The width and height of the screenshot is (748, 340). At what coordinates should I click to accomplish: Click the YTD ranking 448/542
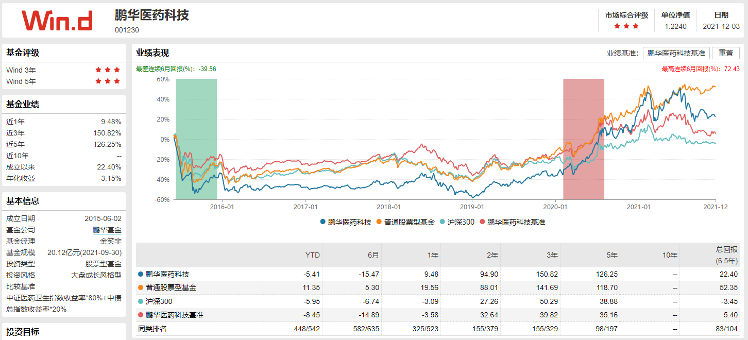(x=307, y=328)
